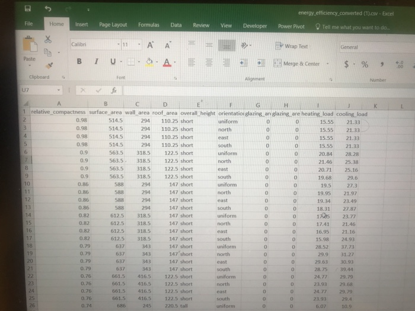Click the formula bar input area

pos(269,92)
